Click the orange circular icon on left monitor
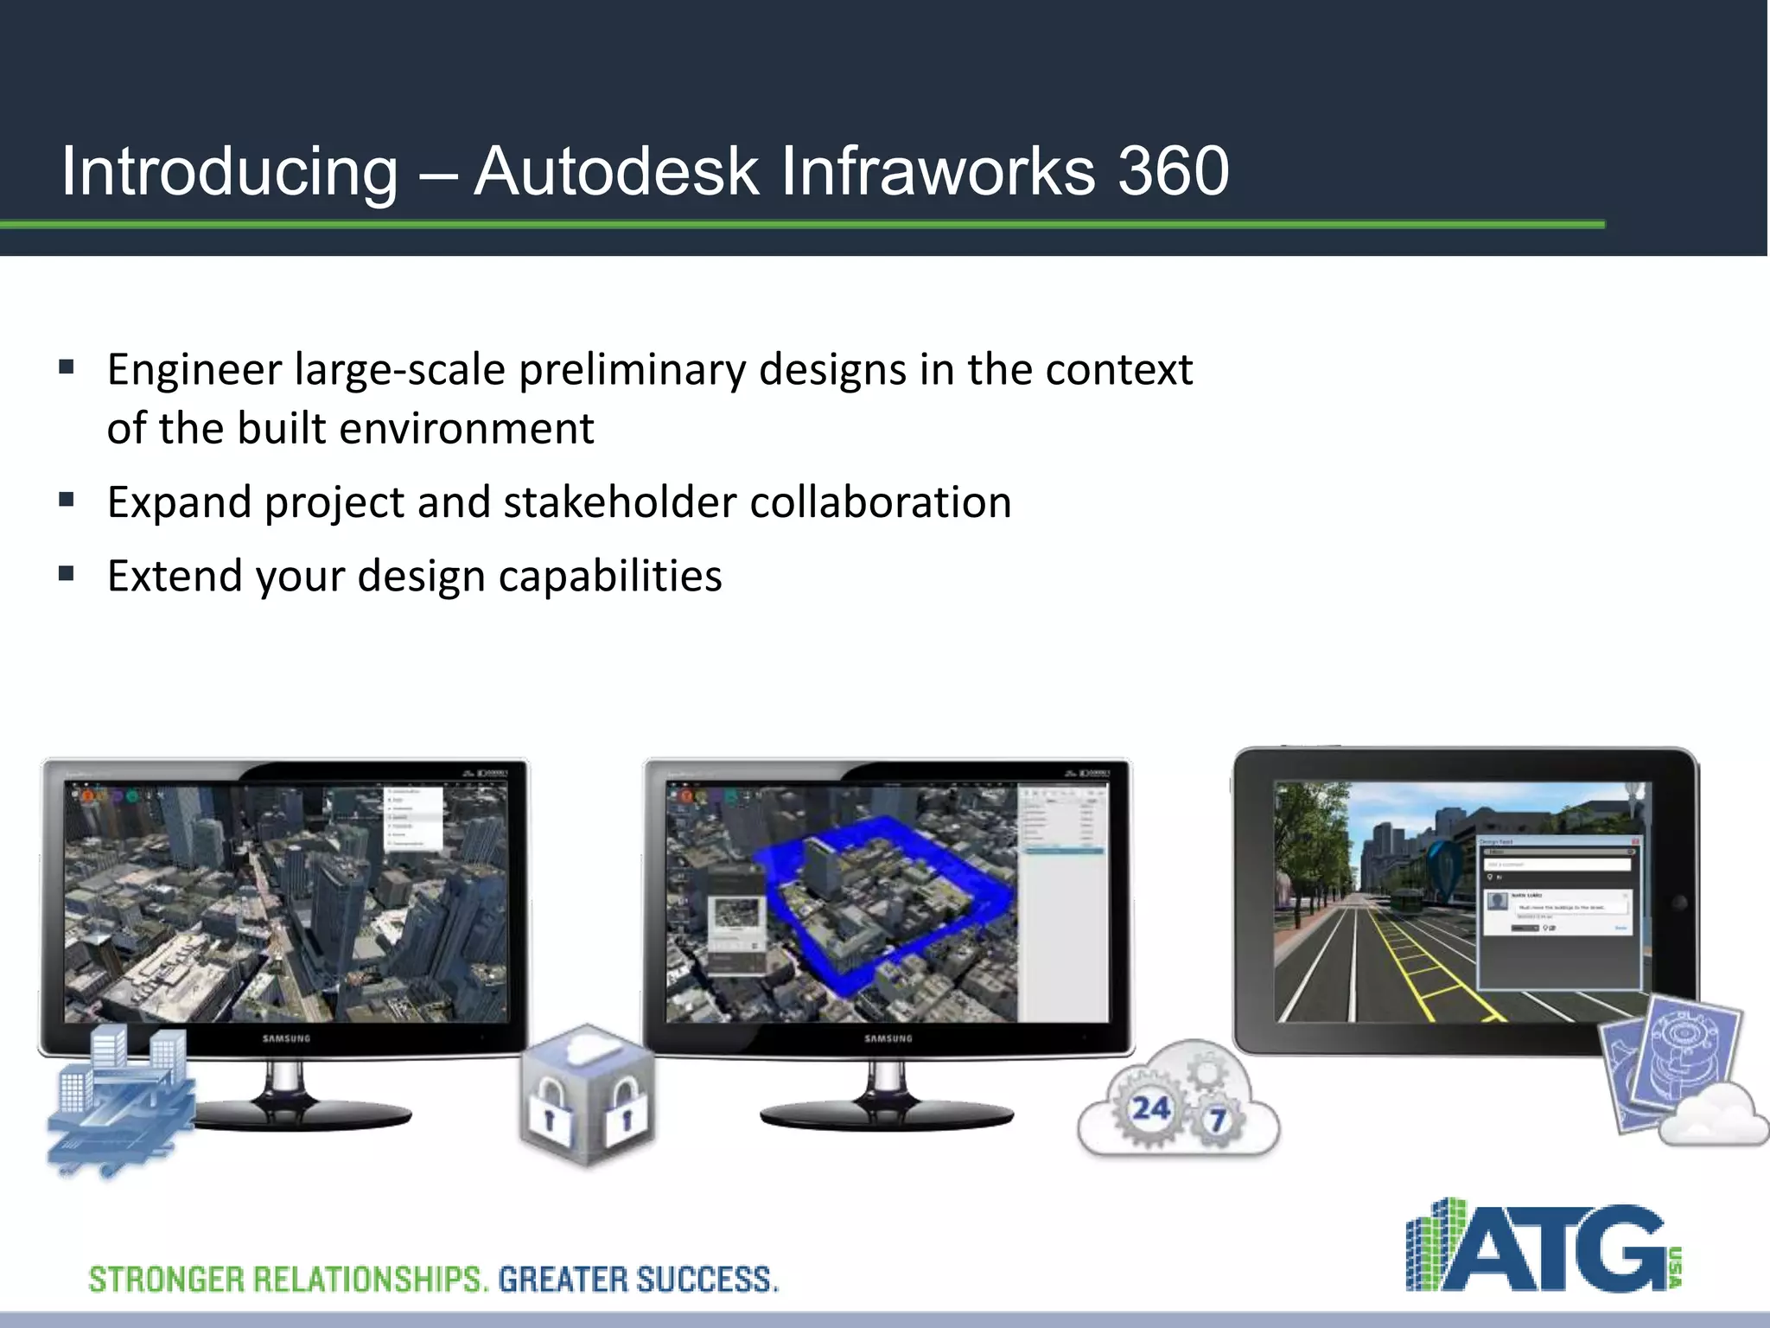Image resolution: width=1770 pixels, height=1328 pixels. (x=87, y=795)
